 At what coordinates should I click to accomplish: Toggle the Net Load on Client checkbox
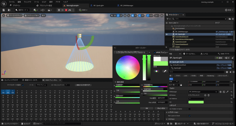pos(189,116)
